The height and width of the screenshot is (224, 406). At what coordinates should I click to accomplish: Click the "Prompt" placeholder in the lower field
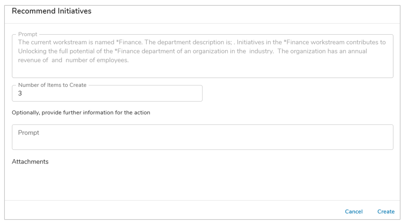point(28,133)
